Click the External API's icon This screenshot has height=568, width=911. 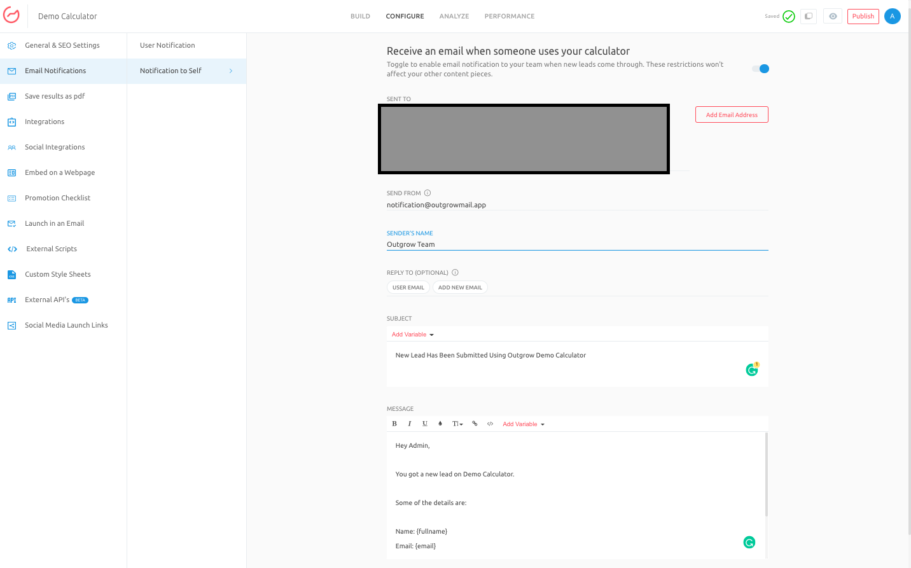(11, 300)
